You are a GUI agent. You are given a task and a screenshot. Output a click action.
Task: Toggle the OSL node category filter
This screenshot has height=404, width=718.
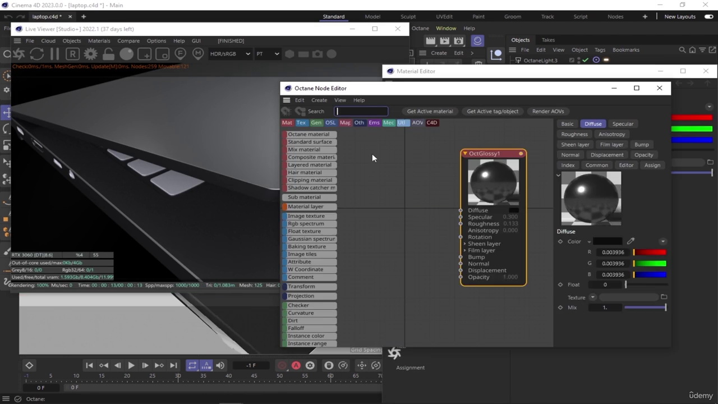click(x=330, y=123)
